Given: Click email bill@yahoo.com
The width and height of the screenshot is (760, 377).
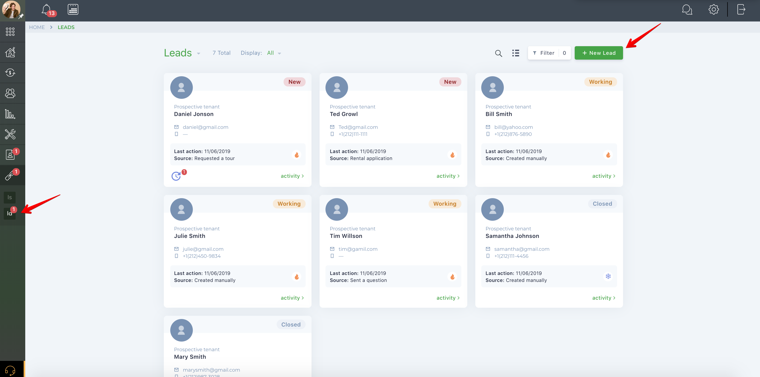Looking at the screenshot, I should pyautogui.click(x=513, y=127).
